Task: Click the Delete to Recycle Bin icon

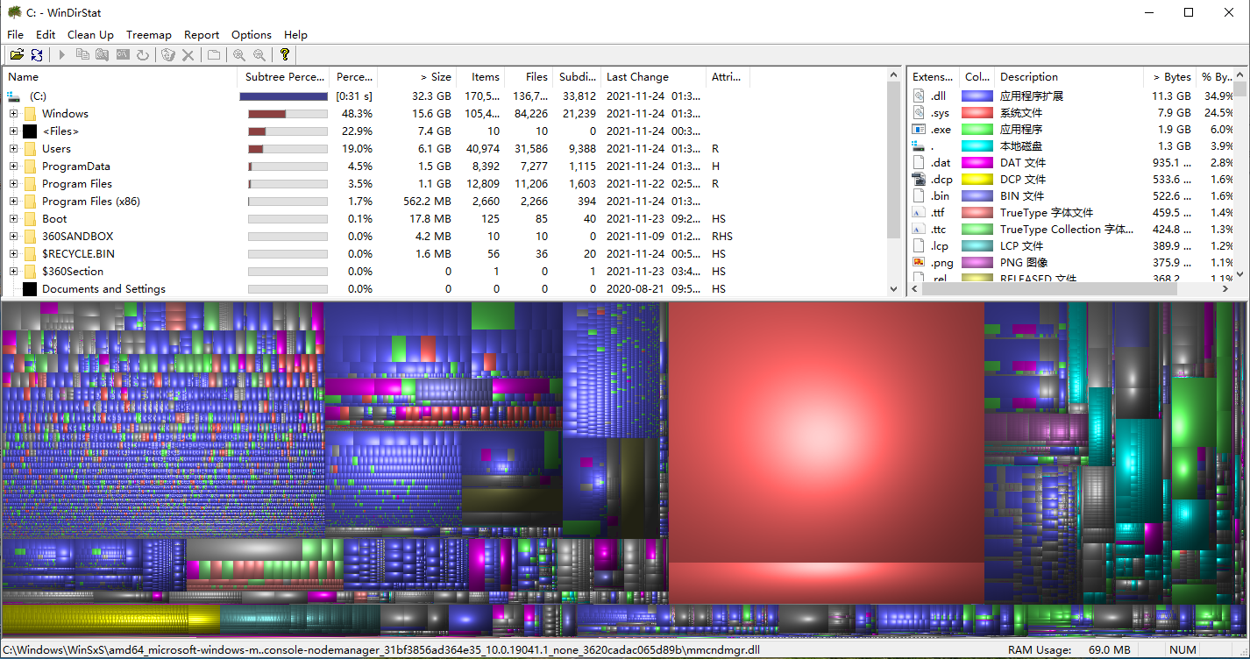Action: click(x=168, y=54)
